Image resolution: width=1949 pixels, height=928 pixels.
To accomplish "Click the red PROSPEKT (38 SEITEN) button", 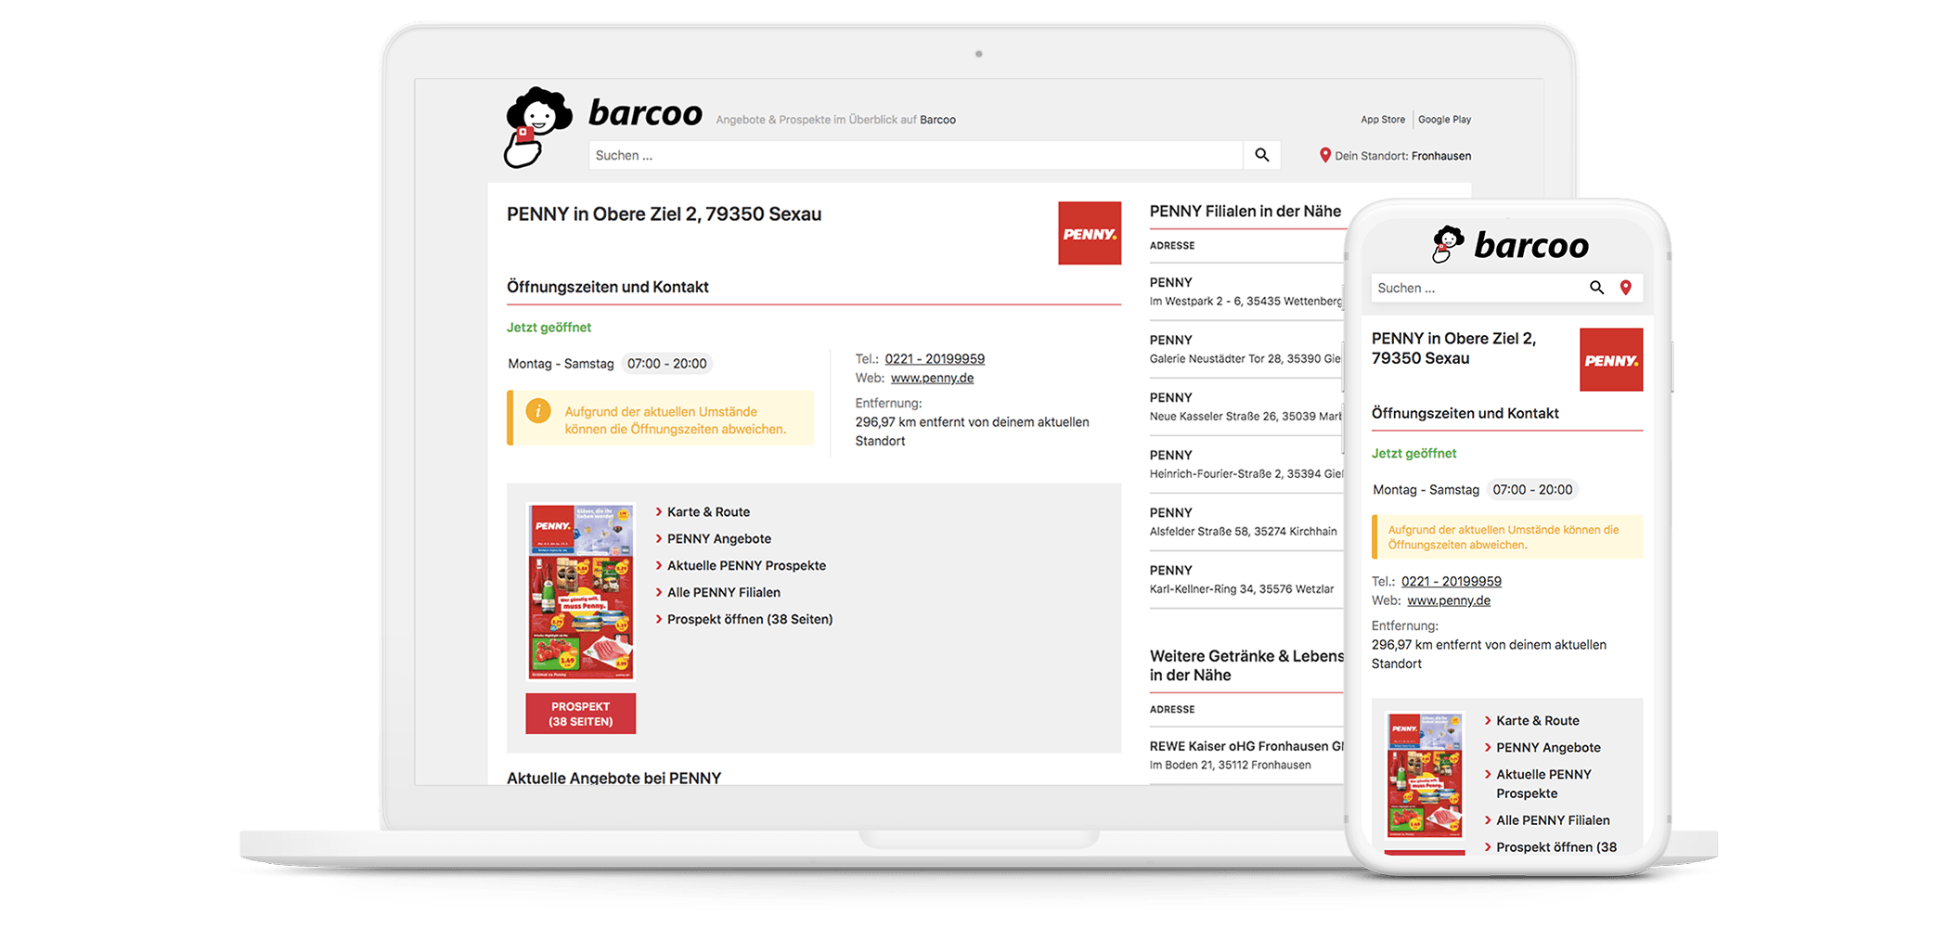I will tap(580, 714).
